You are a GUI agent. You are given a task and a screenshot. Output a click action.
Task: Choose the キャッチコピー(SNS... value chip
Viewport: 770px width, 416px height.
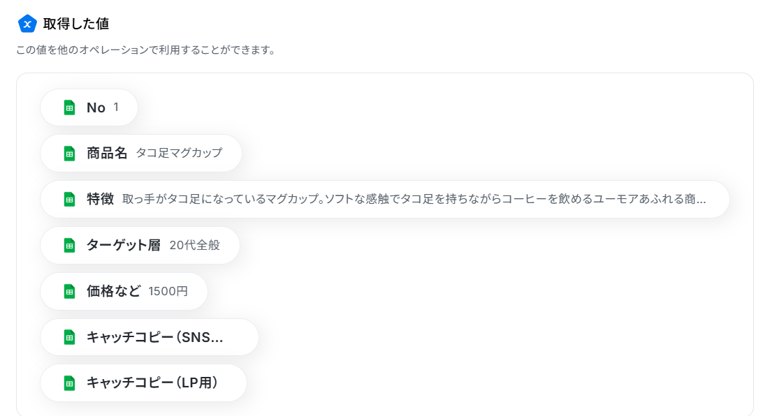(150, 337)
